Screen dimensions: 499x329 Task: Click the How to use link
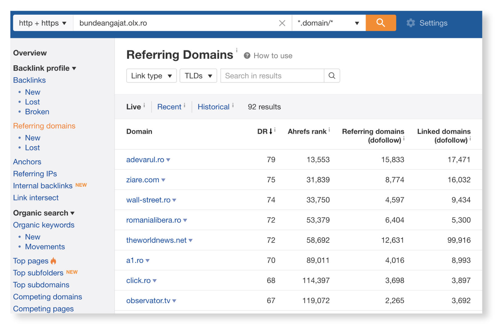pyautogui.click(x=273, y=56)
